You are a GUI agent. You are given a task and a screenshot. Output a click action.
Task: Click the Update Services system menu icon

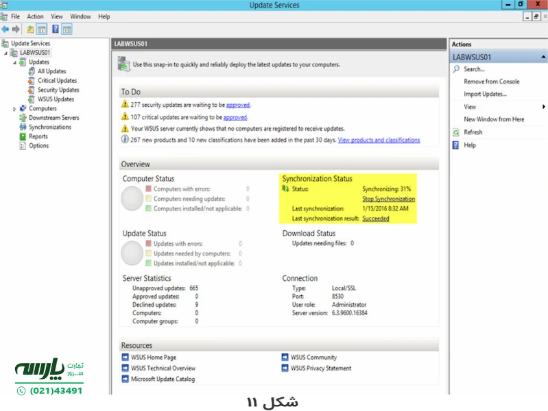4,5
